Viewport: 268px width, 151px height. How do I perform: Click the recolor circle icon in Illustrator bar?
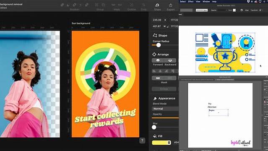click(241, 10)
